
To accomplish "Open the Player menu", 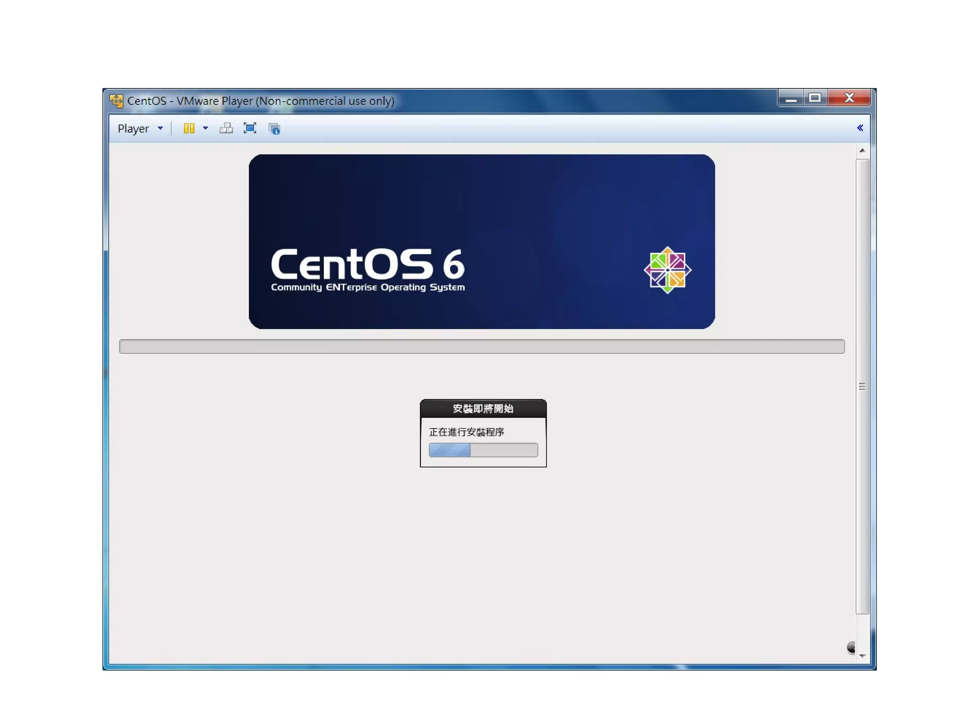I will pos(140,128).
